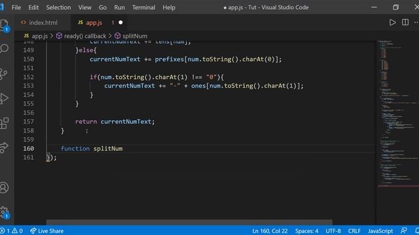Switch to the index.html tab
The image size is (419, 235).
point(43,23)
